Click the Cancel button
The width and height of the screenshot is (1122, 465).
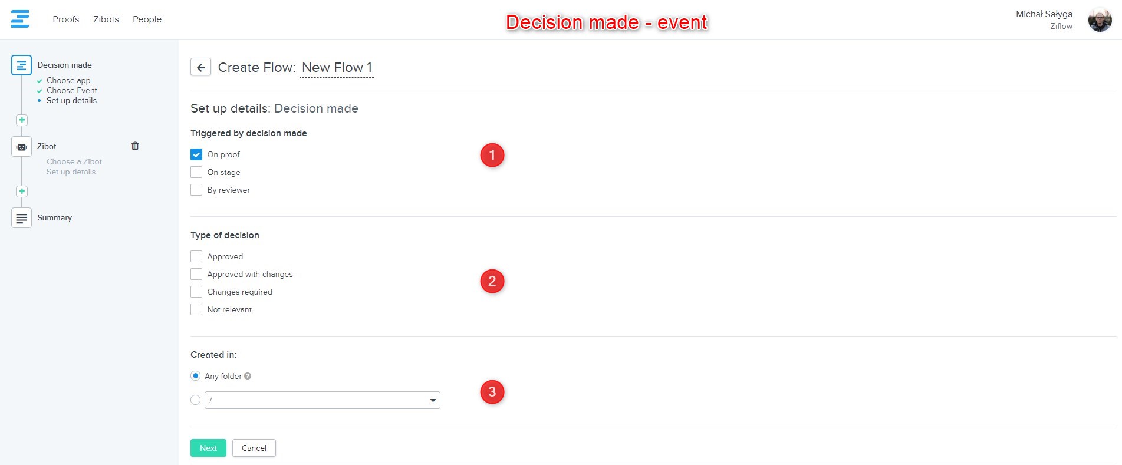254,448
